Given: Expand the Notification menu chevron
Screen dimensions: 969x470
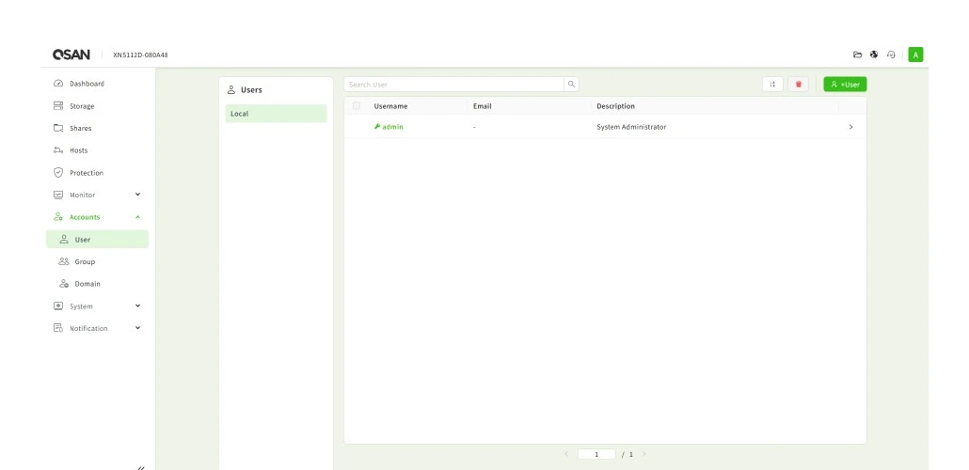Looking at the screenshot, I should point(137,328).
